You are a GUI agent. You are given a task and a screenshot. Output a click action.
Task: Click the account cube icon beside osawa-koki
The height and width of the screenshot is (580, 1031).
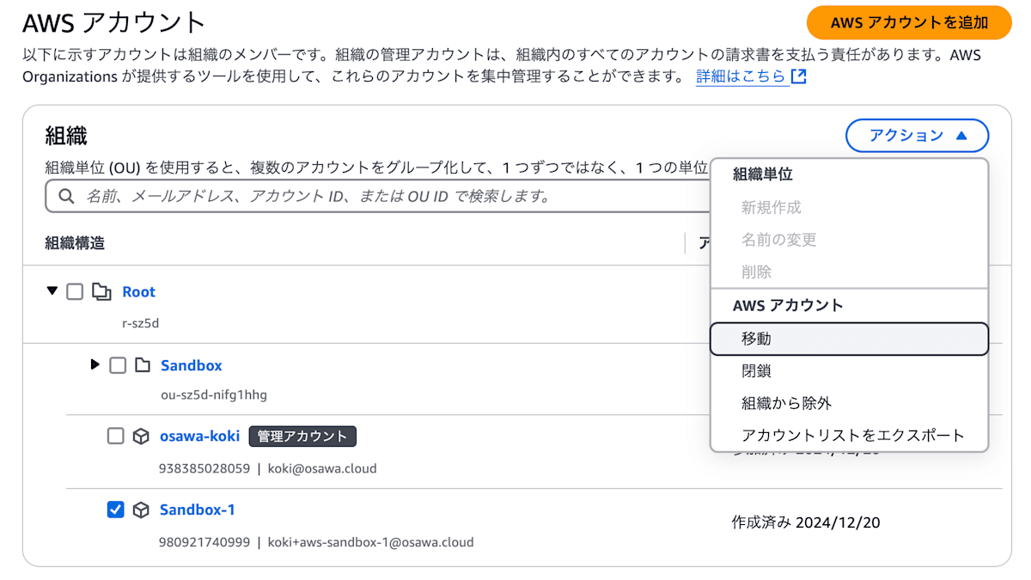click(141, 436)
